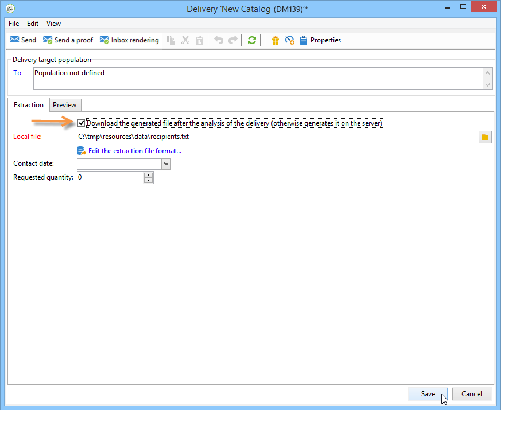512x421 pixels.
Task: Browse local file with folder icon
Action: tap(485, 137)
